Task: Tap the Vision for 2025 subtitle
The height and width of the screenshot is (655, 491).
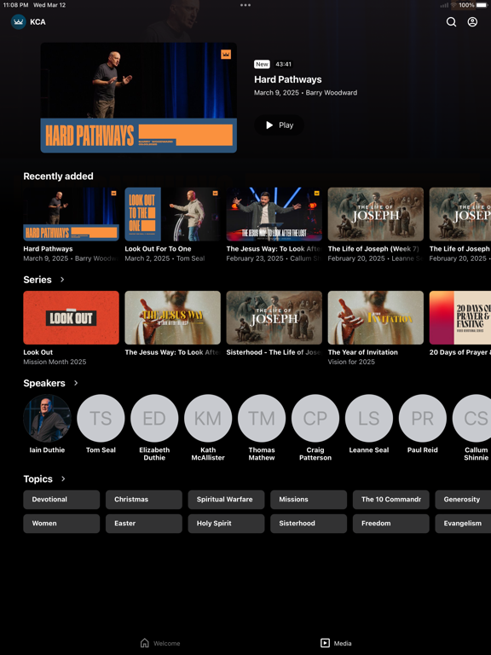Action: click(x=351, y=362)
